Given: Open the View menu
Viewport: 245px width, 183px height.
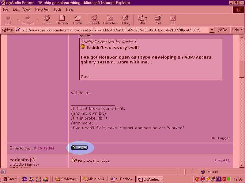Looking at the screenshot, I should point(27,9).
